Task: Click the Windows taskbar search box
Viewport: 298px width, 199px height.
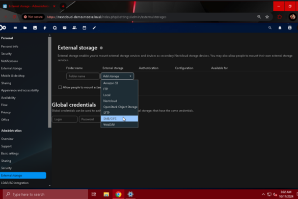Action: click(46, 194)
